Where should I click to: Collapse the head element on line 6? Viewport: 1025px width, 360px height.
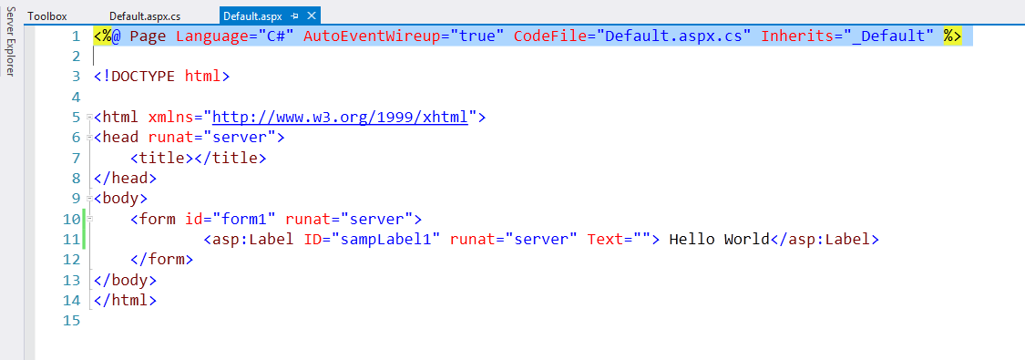89,138
